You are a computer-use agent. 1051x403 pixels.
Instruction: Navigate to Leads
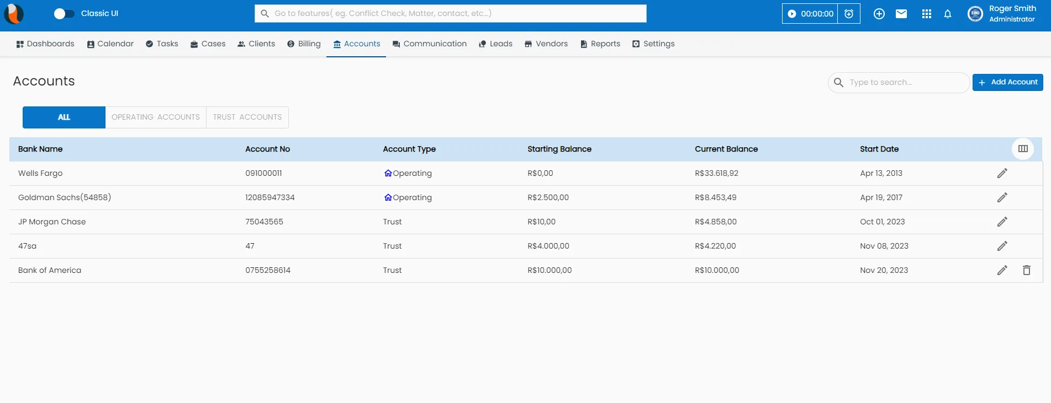click(x=495, y=44)
